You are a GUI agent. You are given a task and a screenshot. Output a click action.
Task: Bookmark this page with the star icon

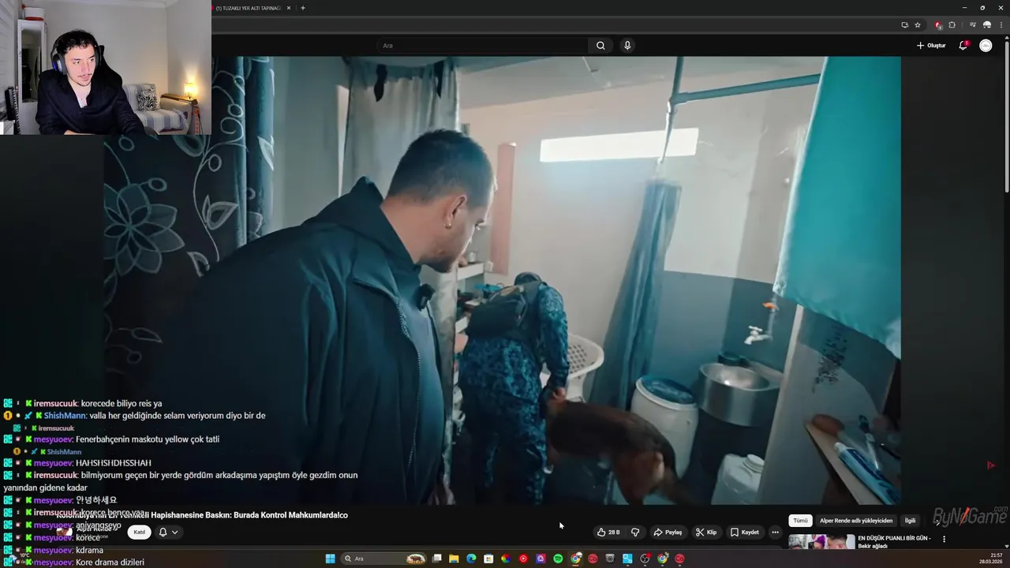click(918, 25)
